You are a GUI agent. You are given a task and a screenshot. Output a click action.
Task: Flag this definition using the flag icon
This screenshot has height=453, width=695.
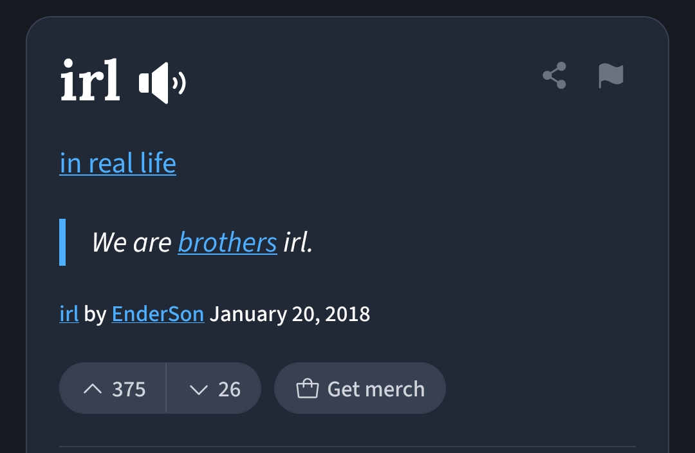point(611,75)
